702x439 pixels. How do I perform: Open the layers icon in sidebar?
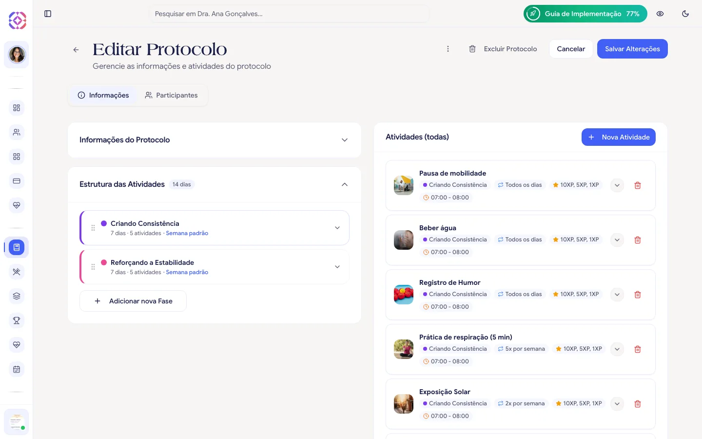tap(17, 296)
